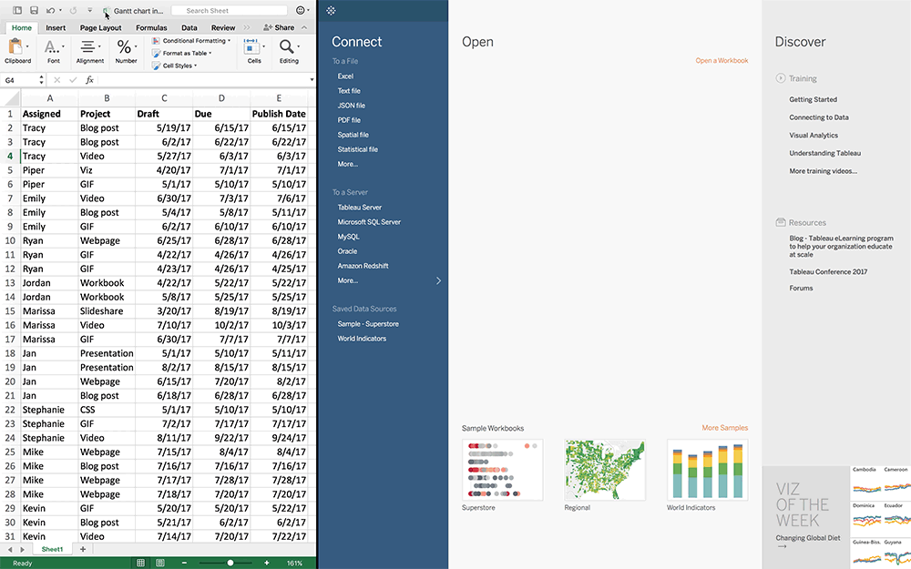This screenshot has height=569, width=911.
Task: Click the 161% zoom level in status bar
Action: coord(294,564)
